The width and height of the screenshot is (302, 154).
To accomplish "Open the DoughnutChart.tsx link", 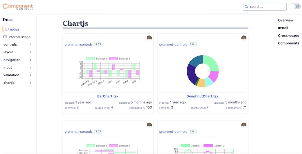I will (202, 96).
